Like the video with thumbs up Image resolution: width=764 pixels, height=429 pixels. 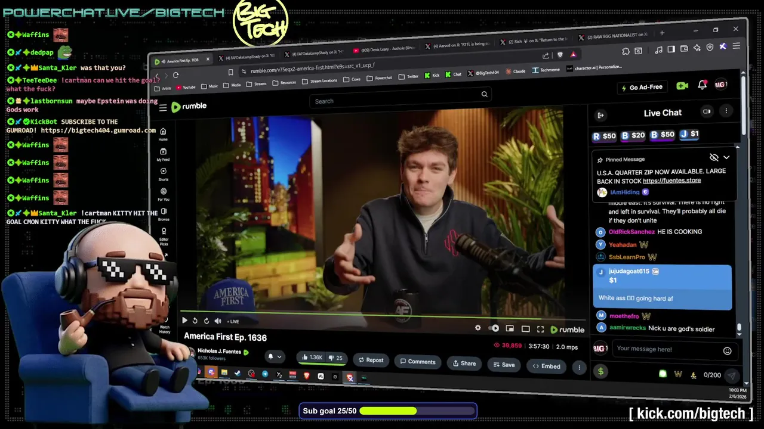[313, 357]
